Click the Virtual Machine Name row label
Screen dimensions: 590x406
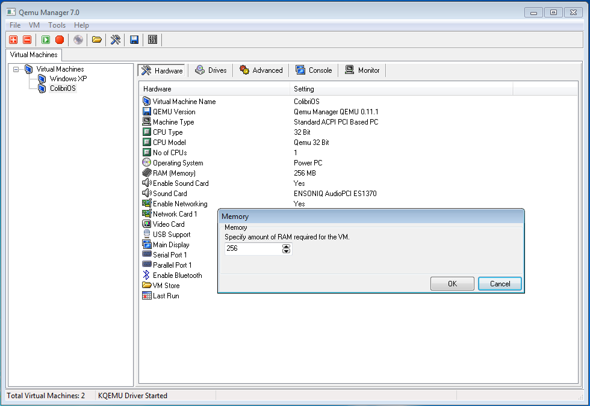pyautogui.click(x=184, y=102)
